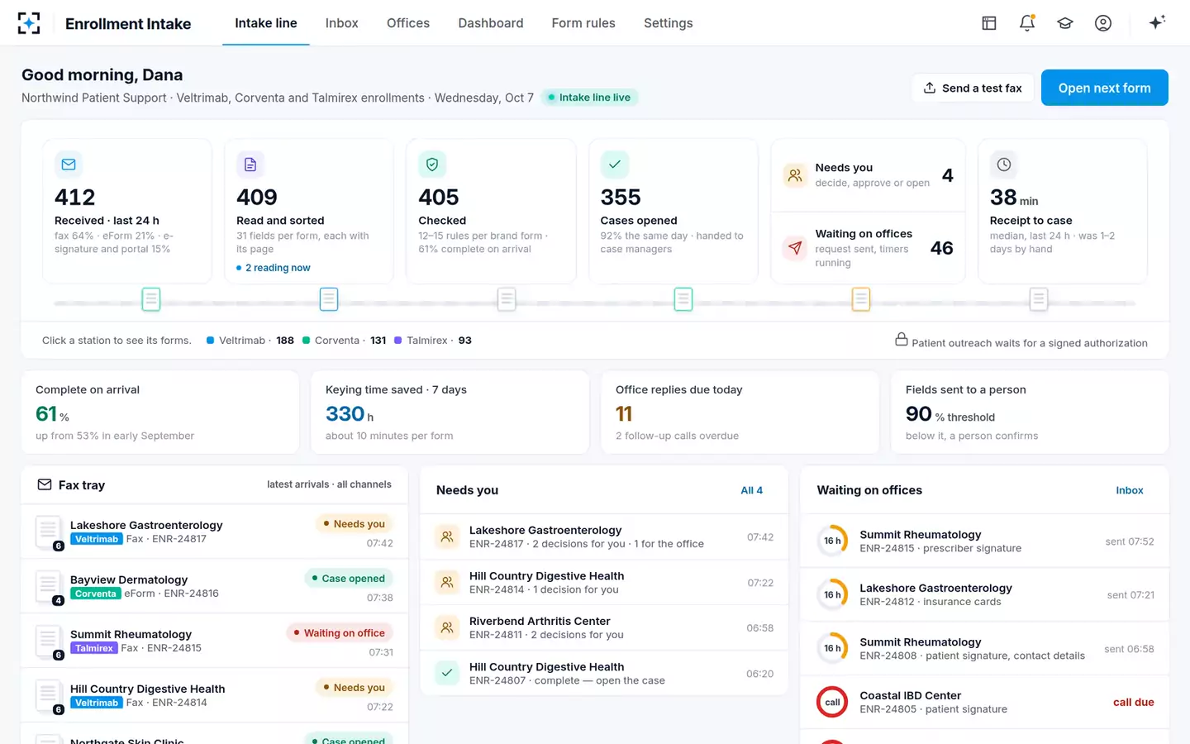This screenshot has height=744, width=1190.
Task: Click the red call ring for Coastal IBD Center
Action: (832, 702)
